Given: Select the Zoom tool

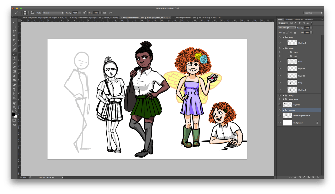Looking at the screenshot, I should click(14, 107).
